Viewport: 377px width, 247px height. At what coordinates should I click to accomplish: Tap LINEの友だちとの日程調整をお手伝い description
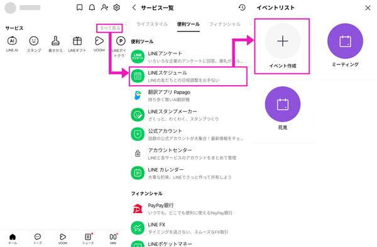pyautogui.click(x=183, y=80)
